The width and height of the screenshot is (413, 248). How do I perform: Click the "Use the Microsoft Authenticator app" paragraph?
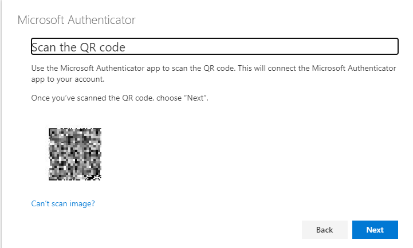coord(213,74)
